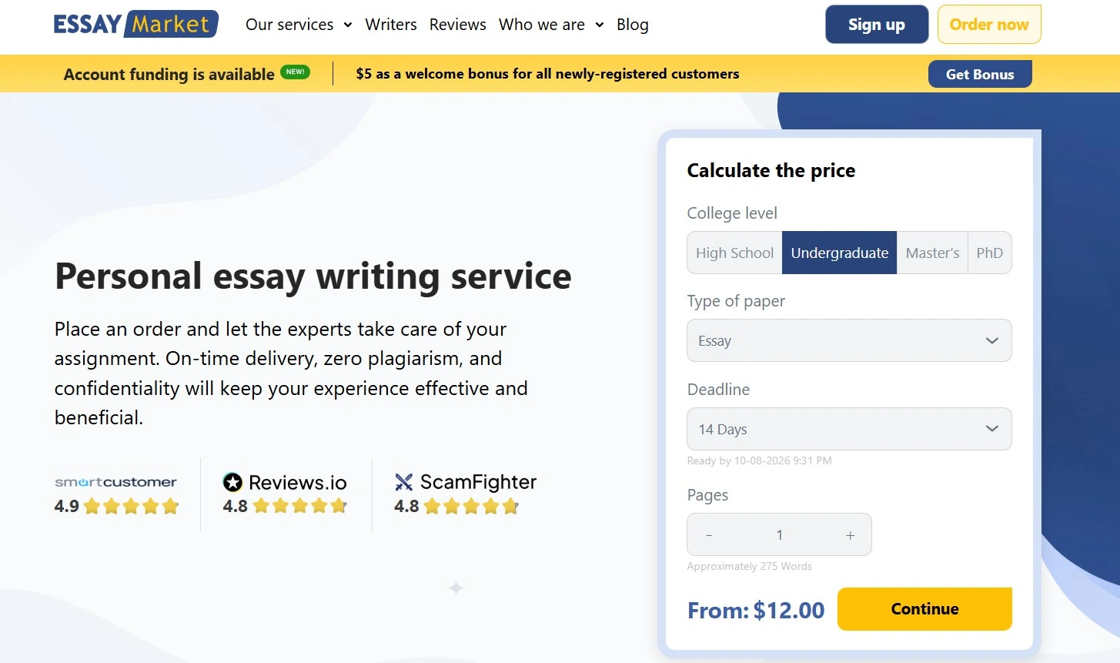Click the Ready by 10-08-2026 text
The height and width of the screenshot is (663, 1120).
760,460
